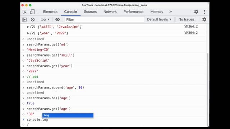Click the 'JavaScript' result string
The image size is (230, 129).
pos(38,61)
